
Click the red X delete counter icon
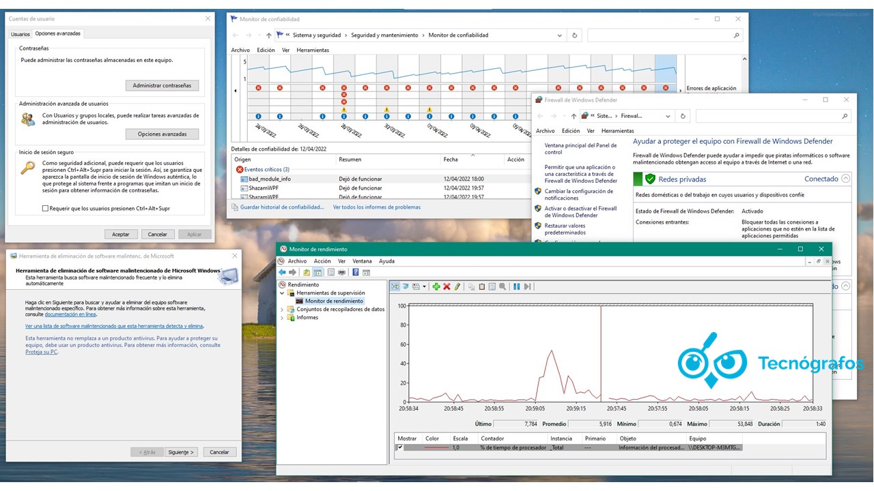(x=447, y=286)
